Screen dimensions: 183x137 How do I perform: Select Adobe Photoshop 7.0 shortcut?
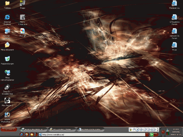pos(7,115)
